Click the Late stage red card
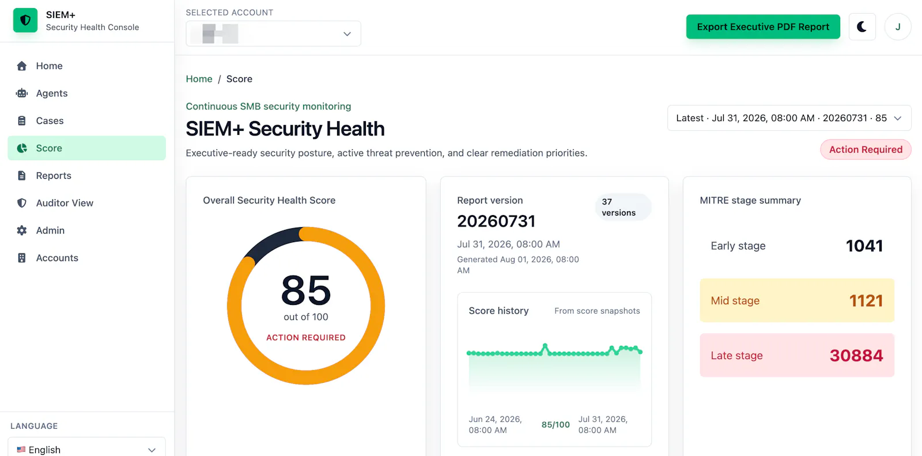 [797, 356]
